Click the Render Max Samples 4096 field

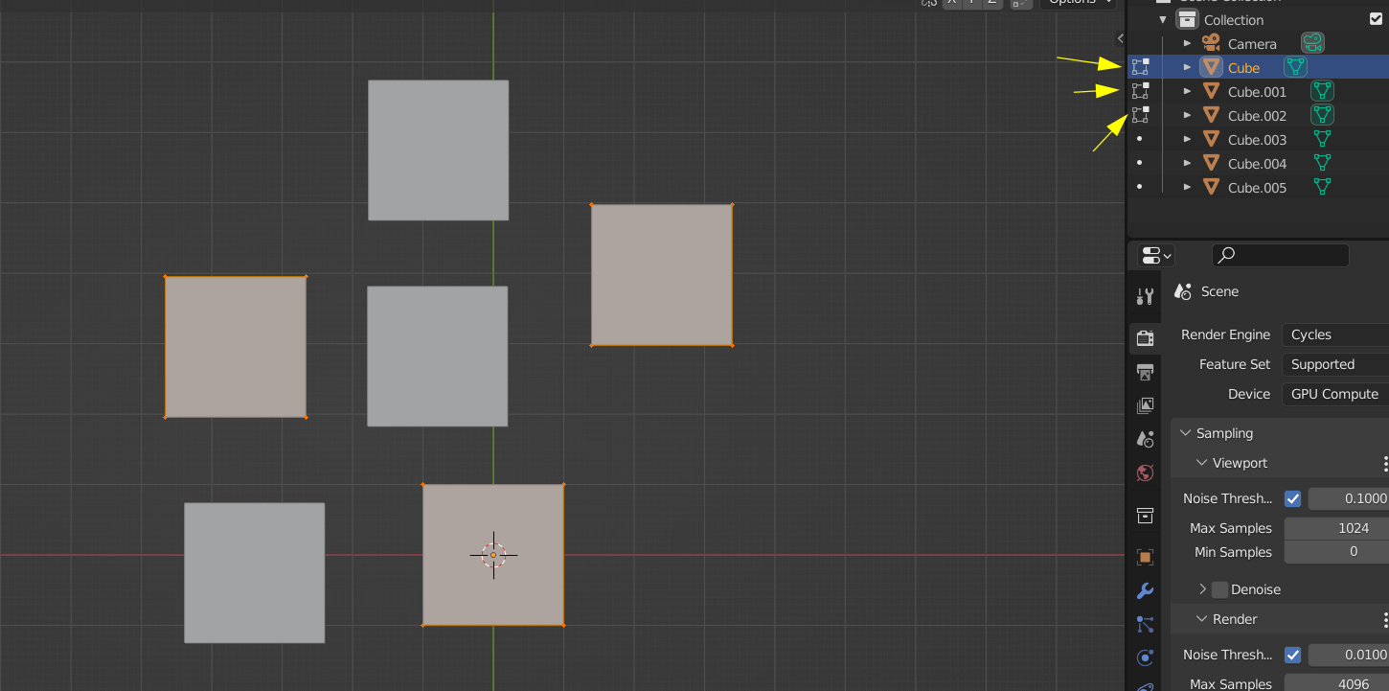tap(1336, 684)
